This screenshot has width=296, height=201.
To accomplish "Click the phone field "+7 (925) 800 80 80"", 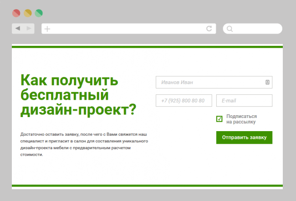I will pyautogui.click(x=184, y=100).
